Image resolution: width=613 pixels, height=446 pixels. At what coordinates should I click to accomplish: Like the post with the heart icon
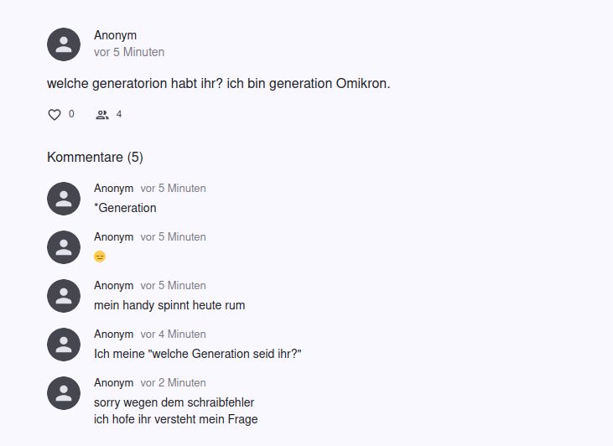tap(55, 115)
